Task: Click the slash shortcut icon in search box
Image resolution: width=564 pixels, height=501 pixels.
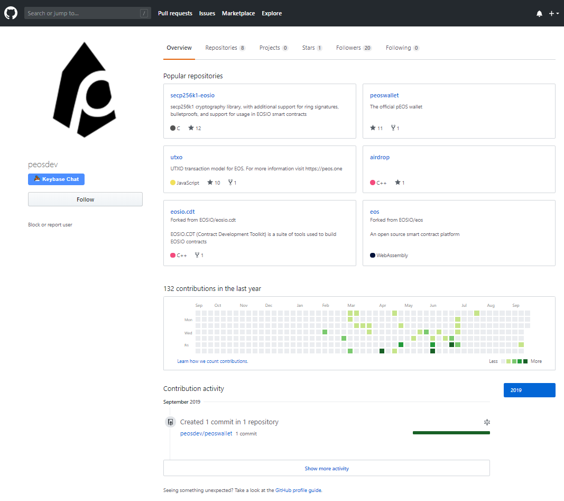Action: 144,13
